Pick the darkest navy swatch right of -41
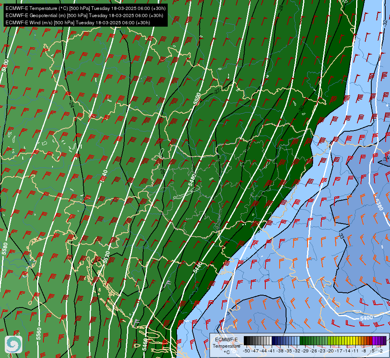 pos(273,340)
